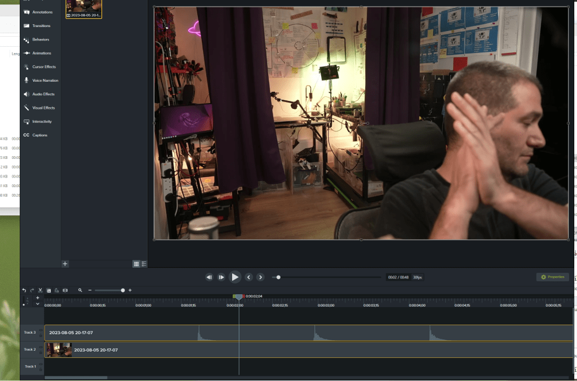Select the audio clip on Track 3

pos(309,333)
